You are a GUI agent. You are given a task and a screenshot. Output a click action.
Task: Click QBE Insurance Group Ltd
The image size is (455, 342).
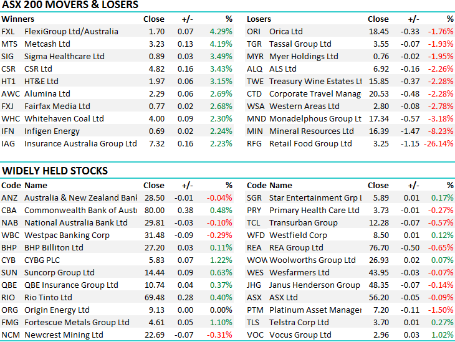pyautogui.click(x=71, y=285)
